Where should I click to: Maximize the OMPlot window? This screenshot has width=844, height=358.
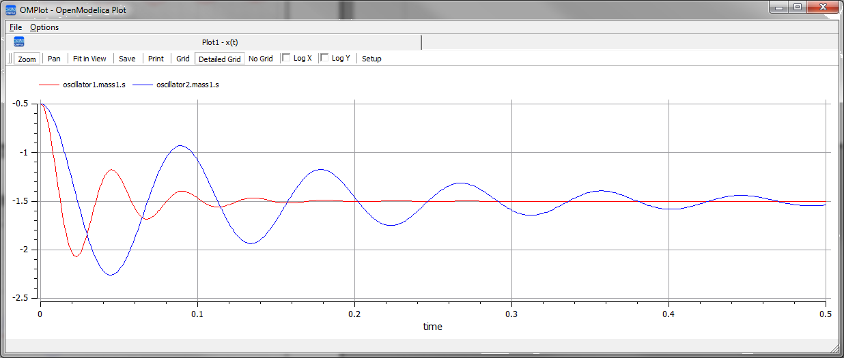coord(797,7)
